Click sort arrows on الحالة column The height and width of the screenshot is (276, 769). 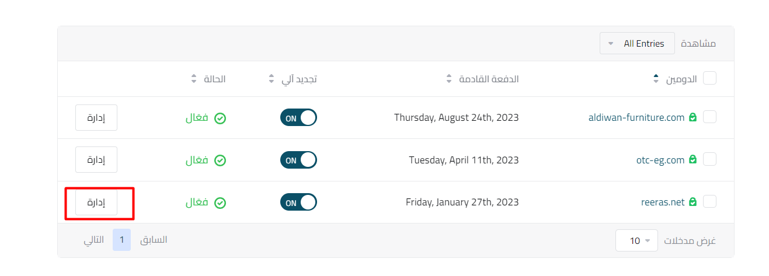pos(194,79)
